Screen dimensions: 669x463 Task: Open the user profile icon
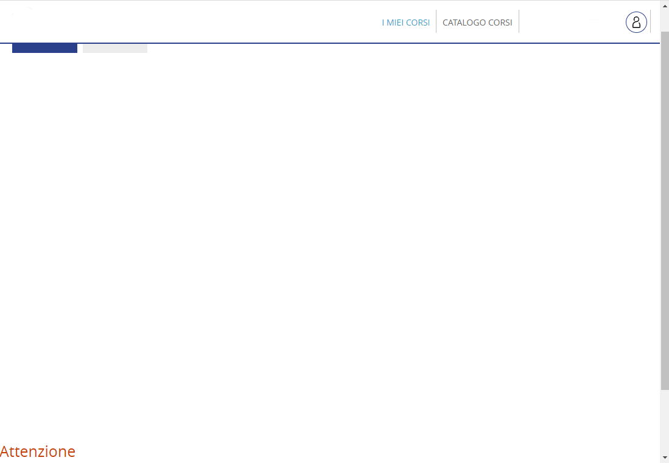tap(636, 23)
